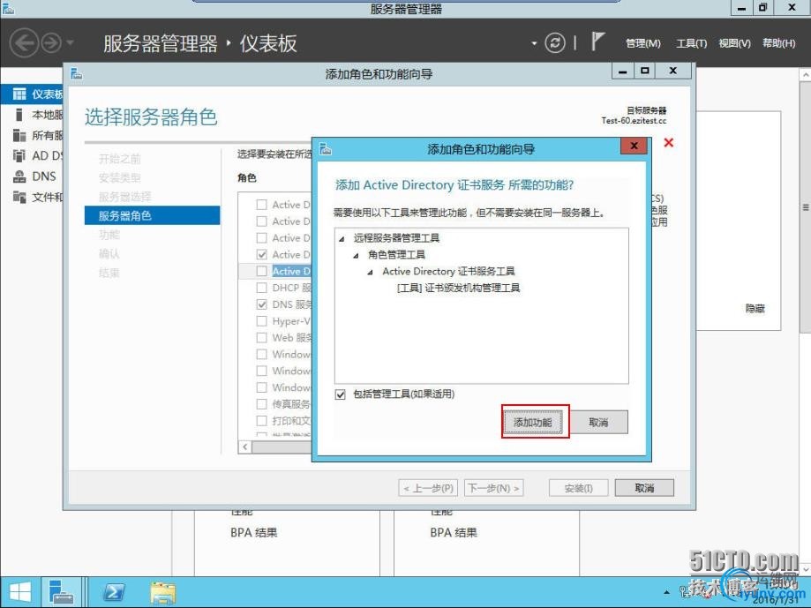811x608 pixels.
Task: Check the Hyper-V role checkbox
Action: point(262,321)
